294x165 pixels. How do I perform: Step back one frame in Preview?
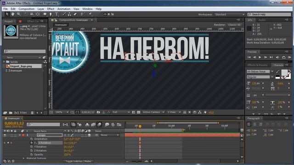click(254, 57)
